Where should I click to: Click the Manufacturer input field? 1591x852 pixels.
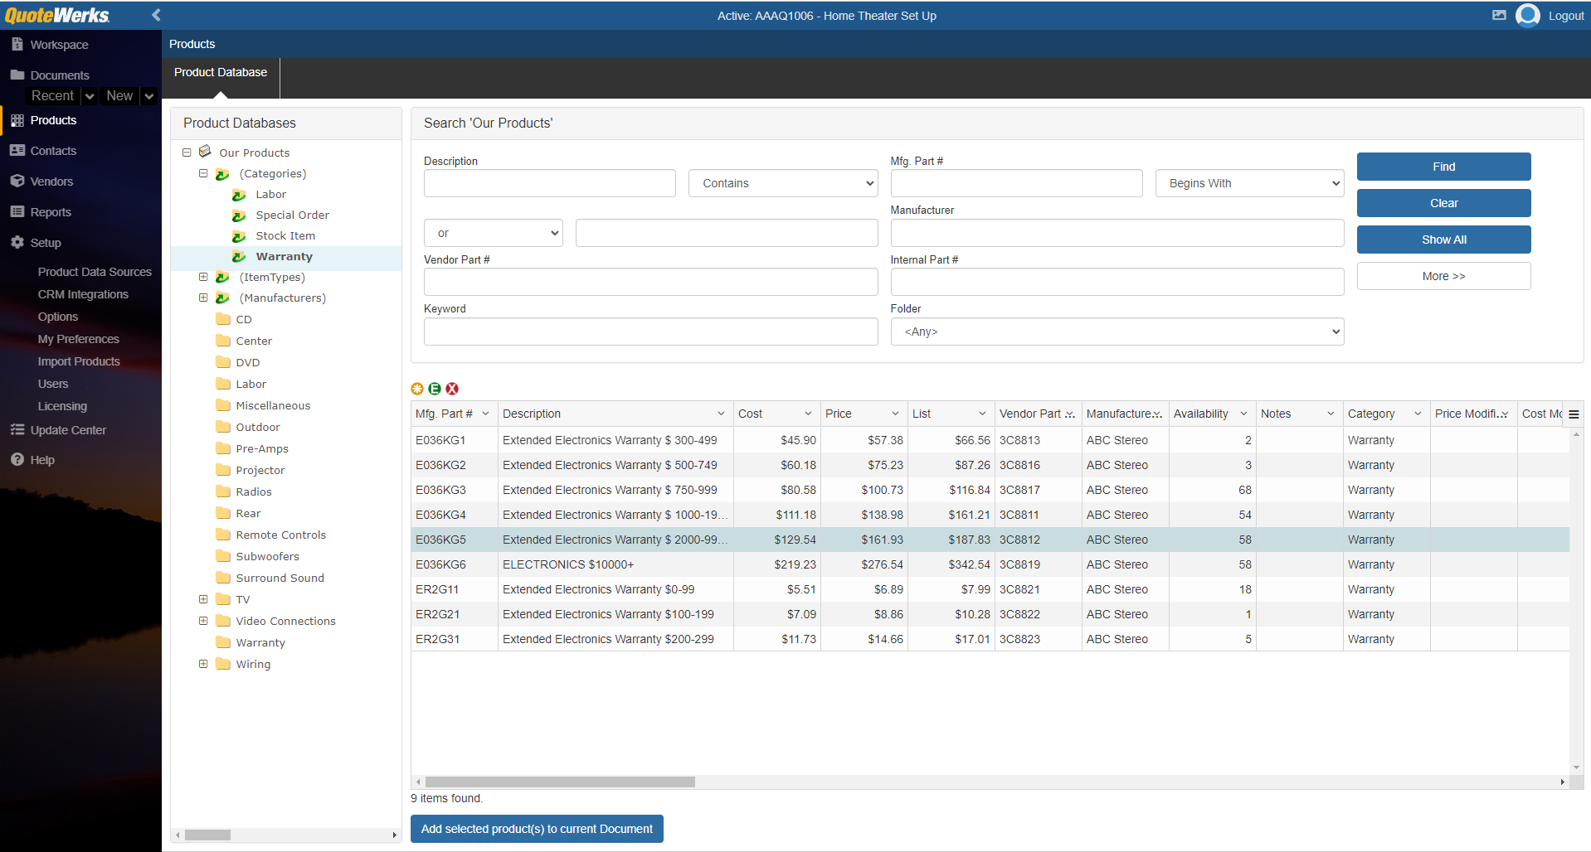[1117, 233]
